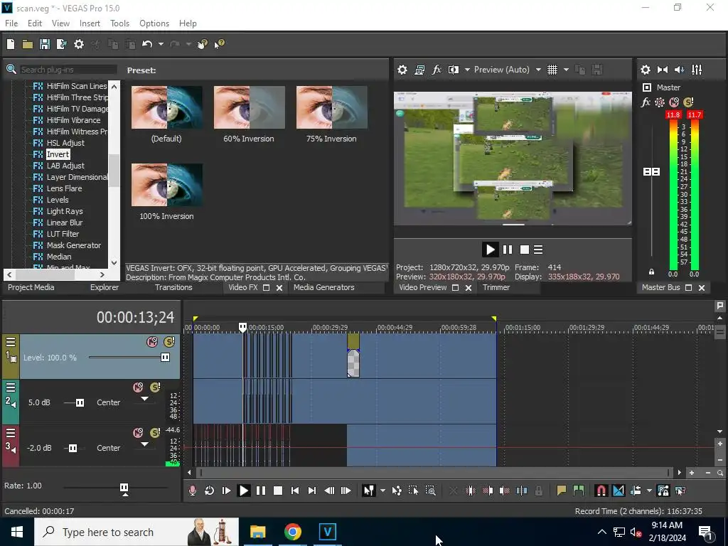Expand overlays grid dropdown arrow
Screen dimensions: 728x546
566,70
